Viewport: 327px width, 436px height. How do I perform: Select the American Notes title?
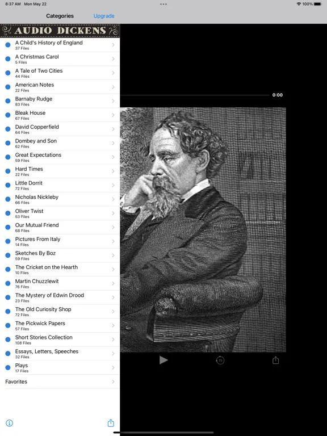(x=35, y=85)
